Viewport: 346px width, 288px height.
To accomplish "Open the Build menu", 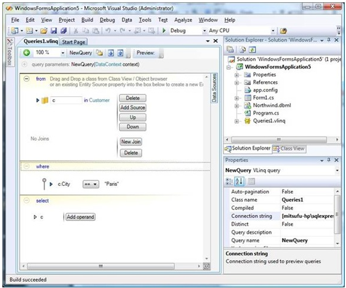I will pyautogui.click(x=87, y=20).
